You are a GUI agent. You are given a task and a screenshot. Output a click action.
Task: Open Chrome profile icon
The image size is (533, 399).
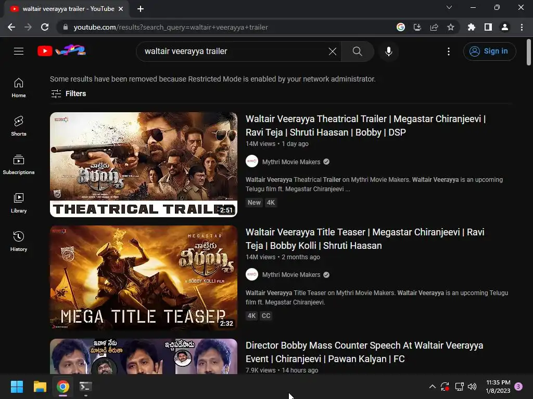coord(505,27)
